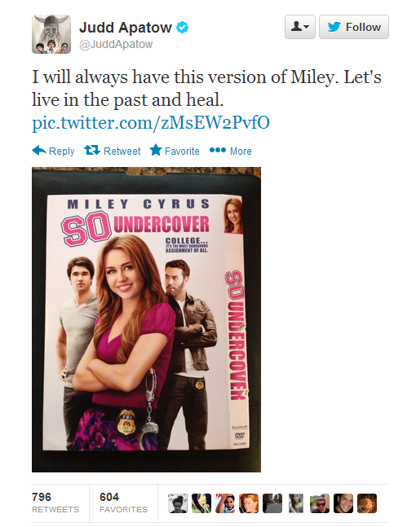Click the last avatar in the row
The height and width of the screenshot is (527, 416).
click(x=367, y=503)
